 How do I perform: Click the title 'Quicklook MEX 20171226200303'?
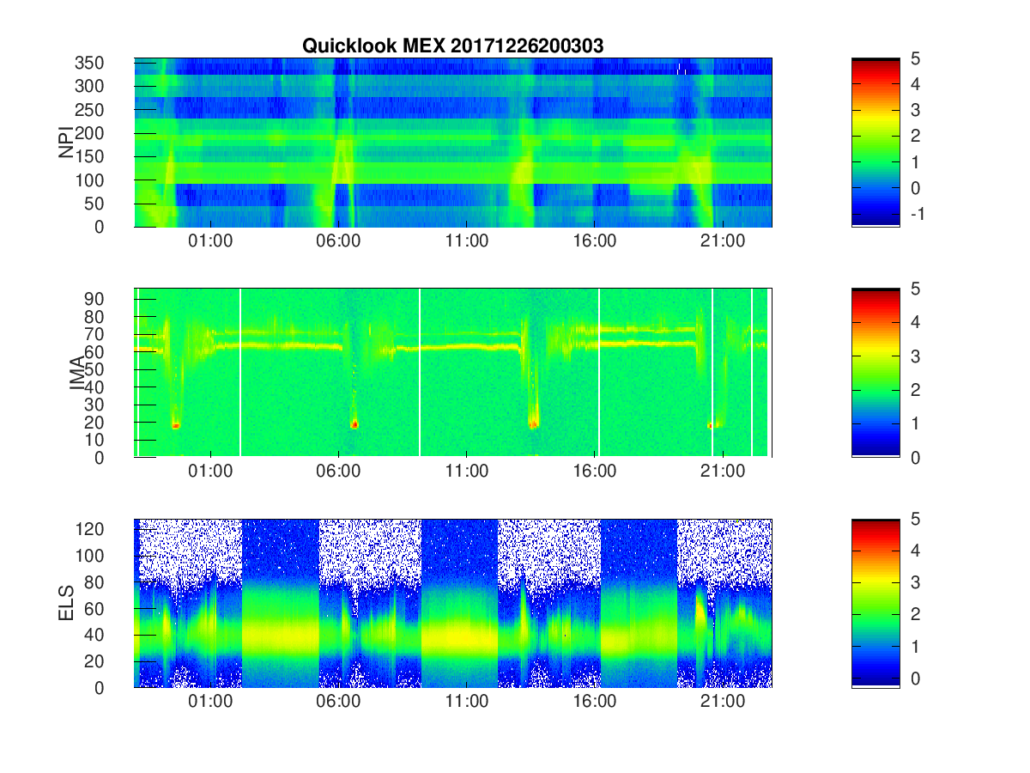pos(452,46)
